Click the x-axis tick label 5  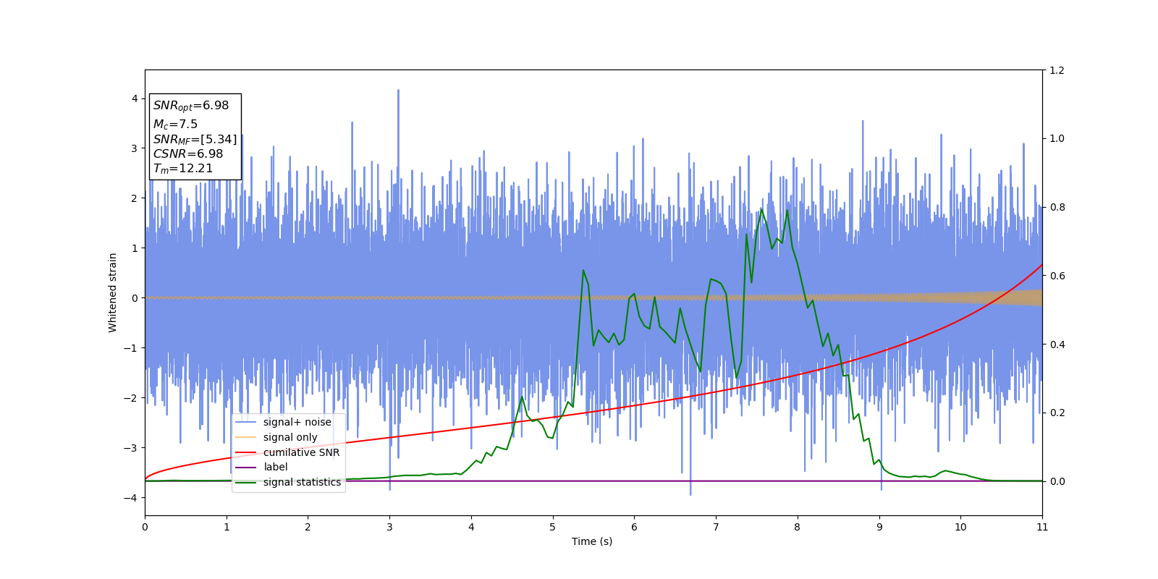click(x=553, y=527)
